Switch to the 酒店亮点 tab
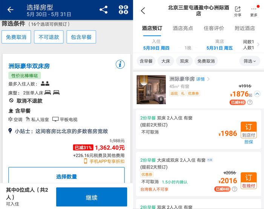Image resolution: width=264 pixels, height=209 pixels. (x=183, y=28)
